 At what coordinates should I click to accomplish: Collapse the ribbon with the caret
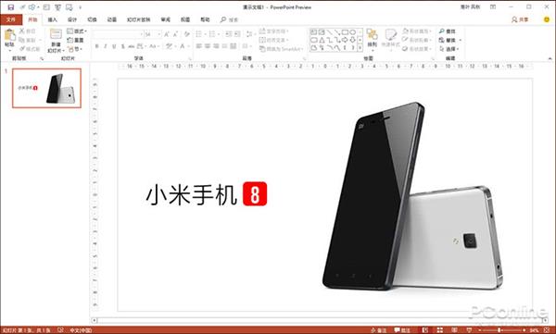550,58
